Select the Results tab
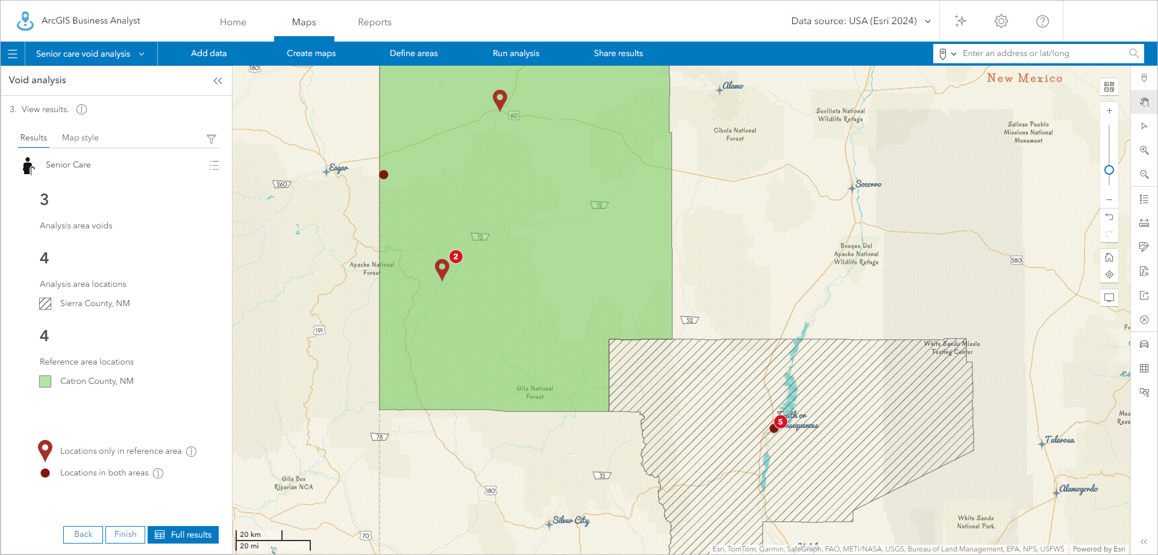 pos(34,138)
